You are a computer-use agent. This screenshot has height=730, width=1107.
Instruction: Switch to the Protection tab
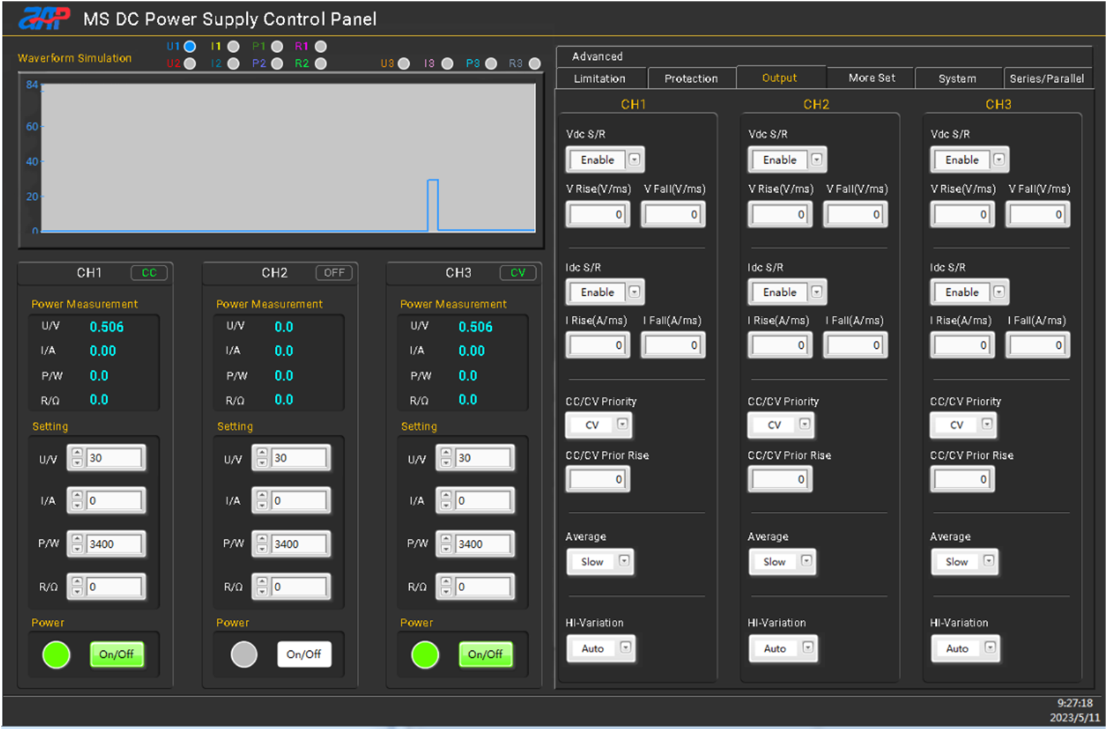pos(690,78)
